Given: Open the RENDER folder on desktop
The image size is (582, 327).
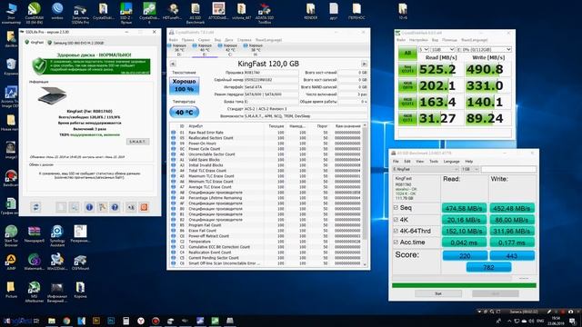Looking at the screenshot, I should point(310,11).
